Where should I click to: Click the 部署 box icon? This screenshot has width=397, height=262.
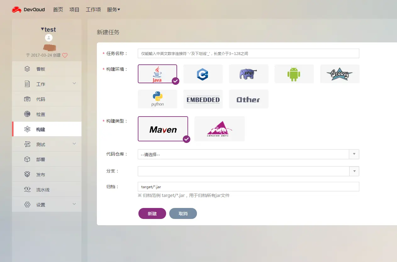pos(27,159)
